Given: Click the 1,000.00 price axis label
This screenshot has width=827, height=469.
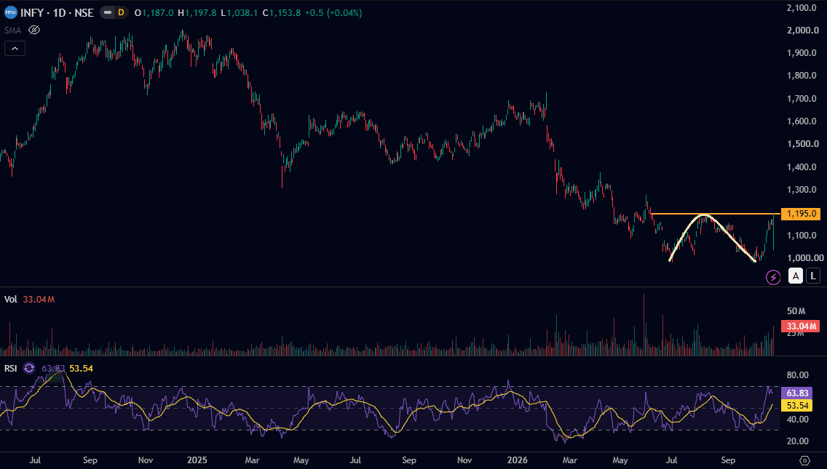Looking at the screenshot, I should click(805, 257).
